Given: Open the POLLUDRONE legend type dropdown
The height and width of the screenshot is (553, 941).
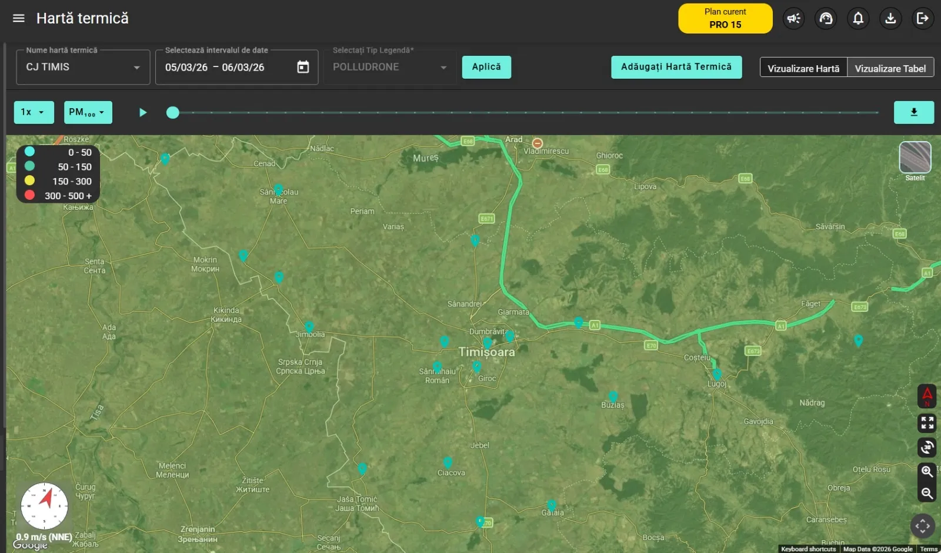Looking at the screenshot, I should pos(389,67).
